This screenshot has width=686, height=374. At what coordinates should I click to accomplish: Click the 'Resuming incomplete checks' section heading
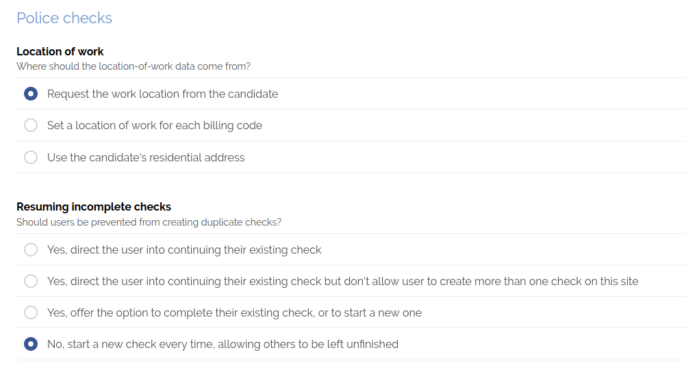click(x=94, y=206)
